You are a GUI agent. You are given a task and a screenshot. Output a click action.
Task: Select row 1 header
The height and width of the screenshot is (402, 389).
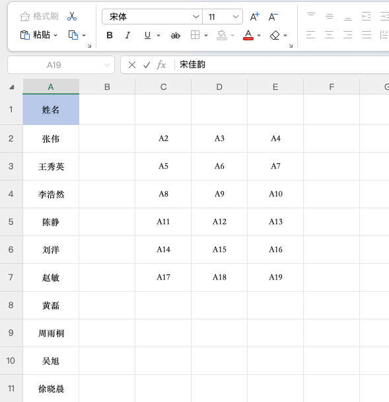11,110
